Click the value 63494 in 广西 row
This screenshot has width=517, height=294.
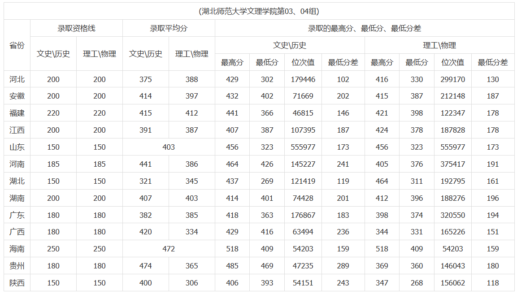pos(303,232)
